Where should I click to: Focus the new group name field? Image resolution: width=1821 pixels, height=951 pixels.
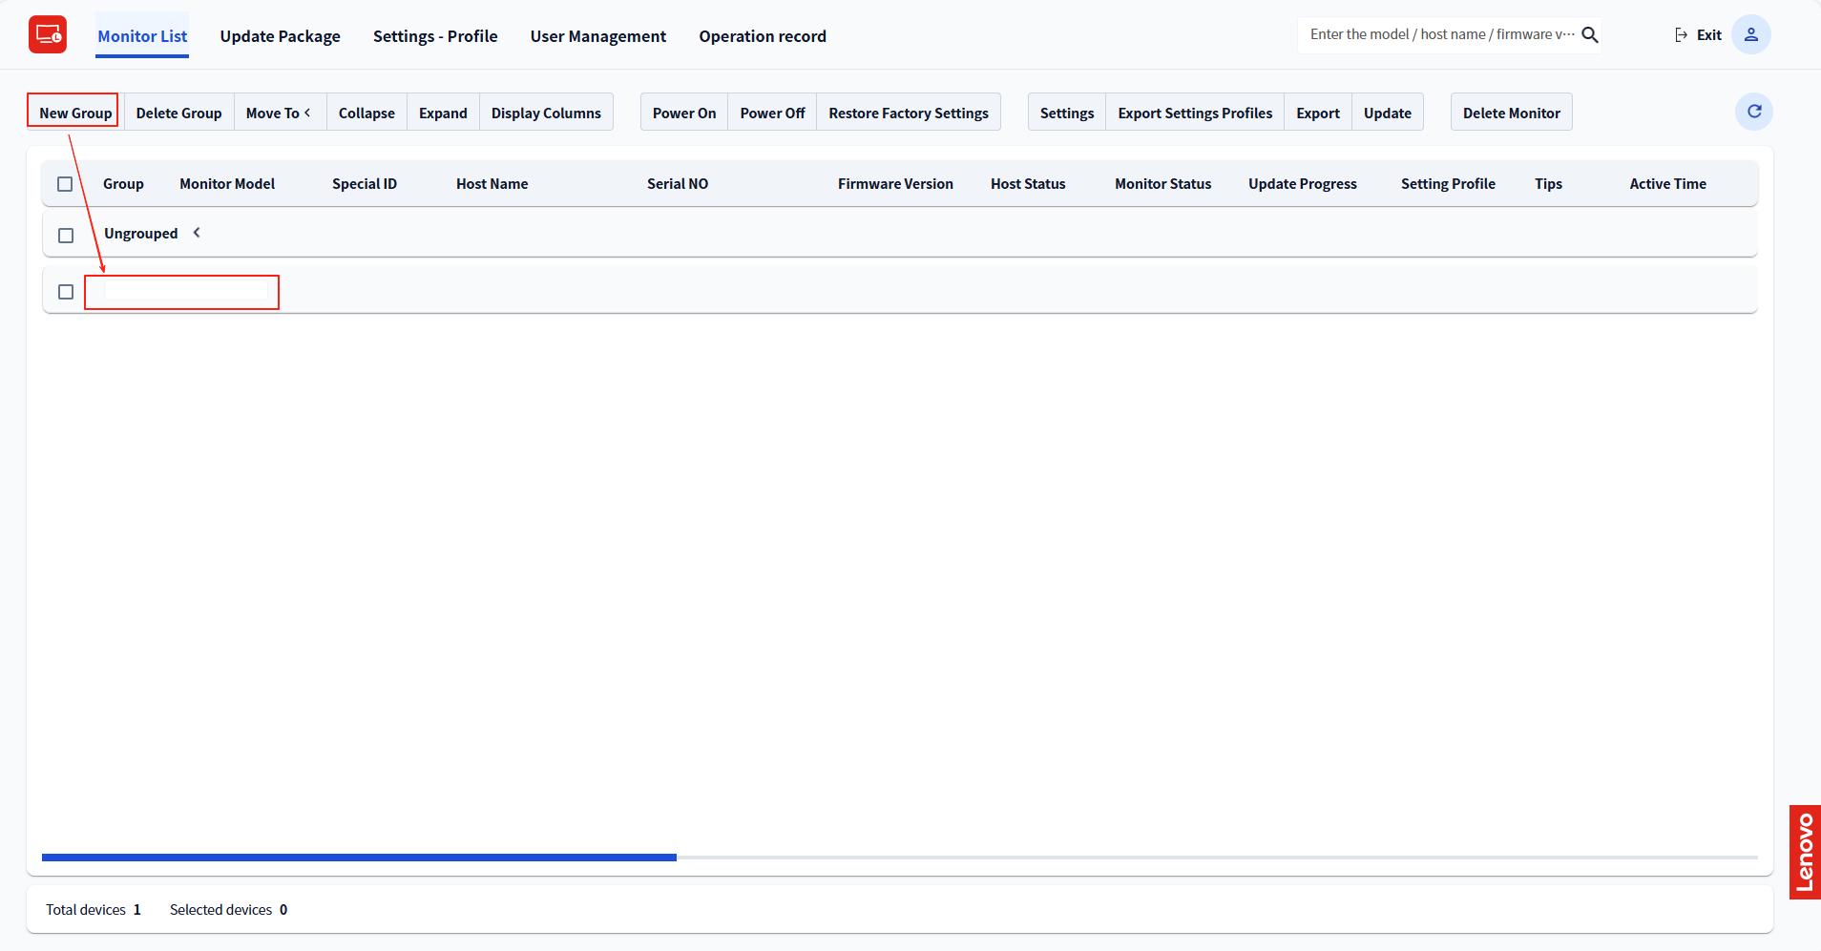pos(185,291)
